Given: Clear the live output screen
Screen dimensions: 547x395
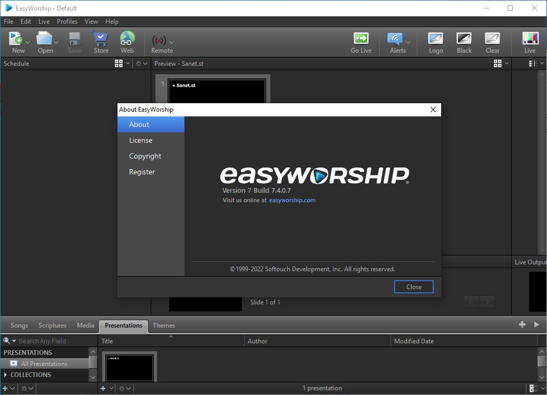Looking at the screenshot, I should [x=492, y=42].
